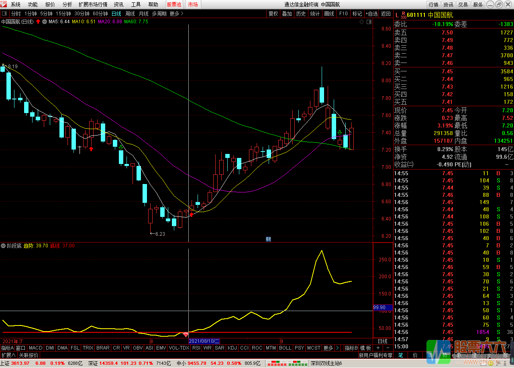The height and width of the screenshot is (368, 514).
Task: Click the L marker beside stock code 601111
Action: (397, 15)
